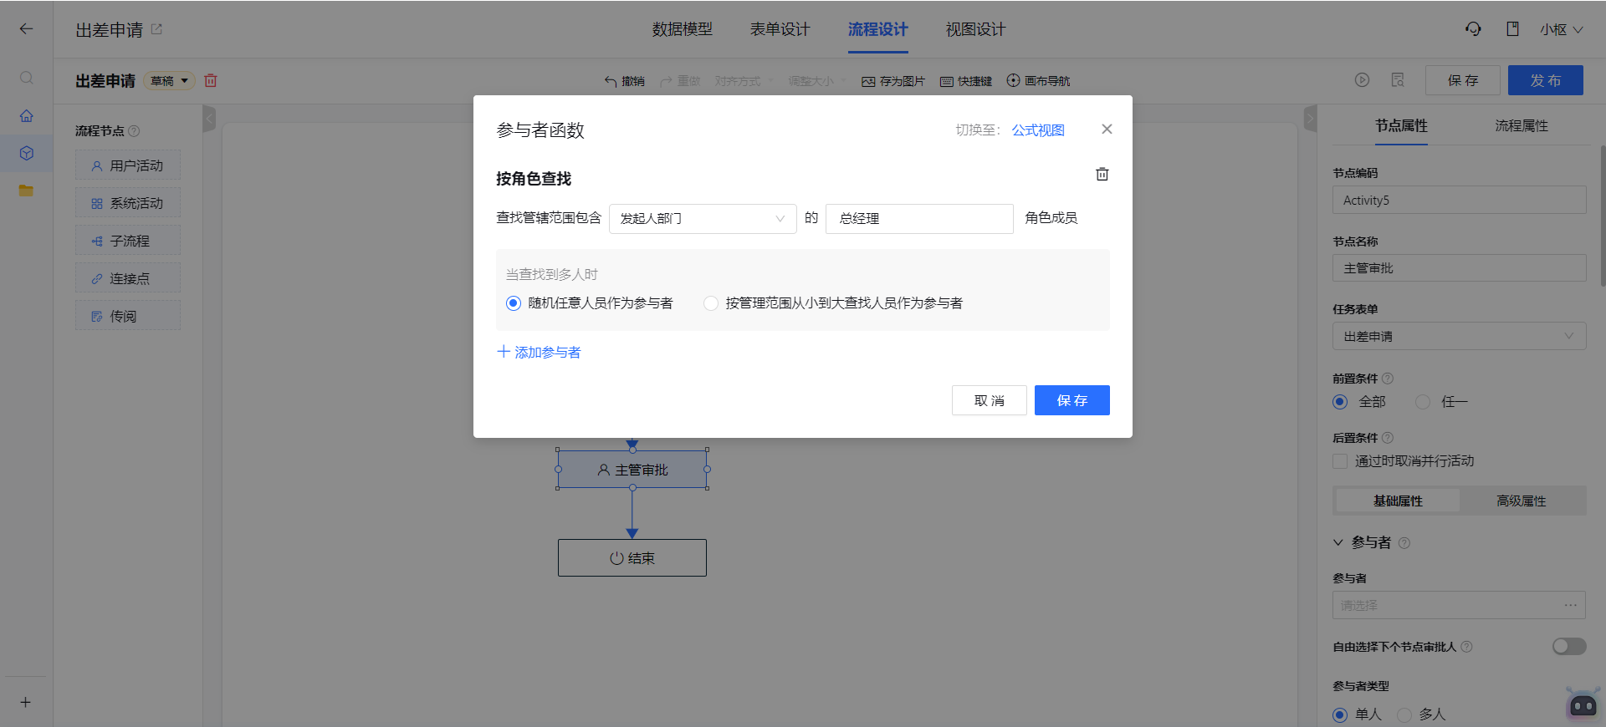Select 全部 precondition radio
Image resolution: width=1606 pixels, height=727 pixels.
tap(1340, 402)
